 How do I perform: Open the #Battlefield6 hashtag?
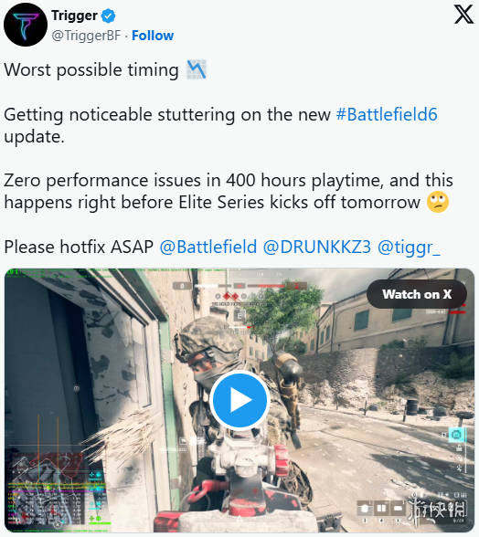(387, 115)
